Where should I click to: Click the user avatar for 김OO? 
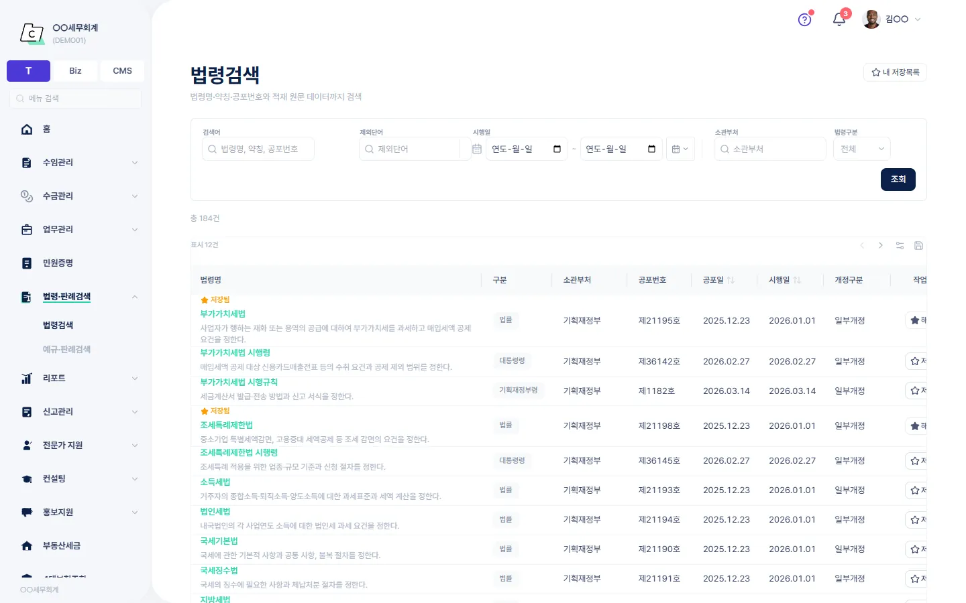[x=871, y=19]
